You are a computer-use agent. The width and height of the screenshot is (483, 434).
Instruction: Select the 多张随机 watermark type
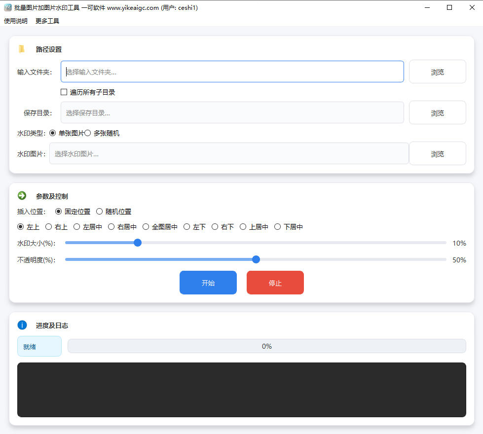point(88,133)
